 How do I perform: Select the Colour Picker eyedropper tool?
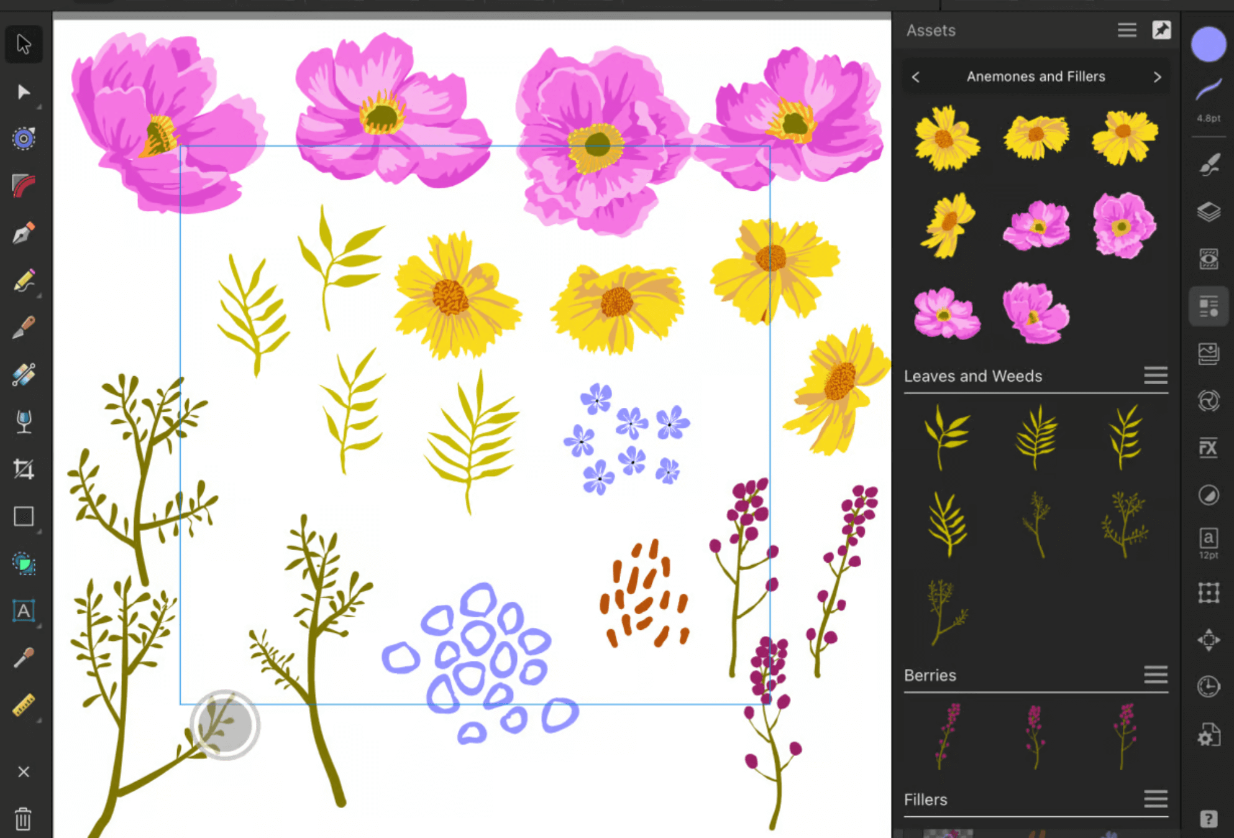tap(24, 658)
